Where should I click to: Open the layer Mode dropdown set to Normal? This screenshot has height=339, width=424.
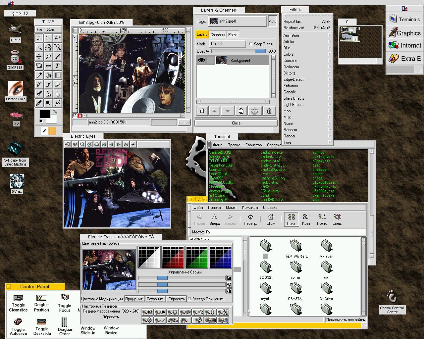(x=227, y=44)
